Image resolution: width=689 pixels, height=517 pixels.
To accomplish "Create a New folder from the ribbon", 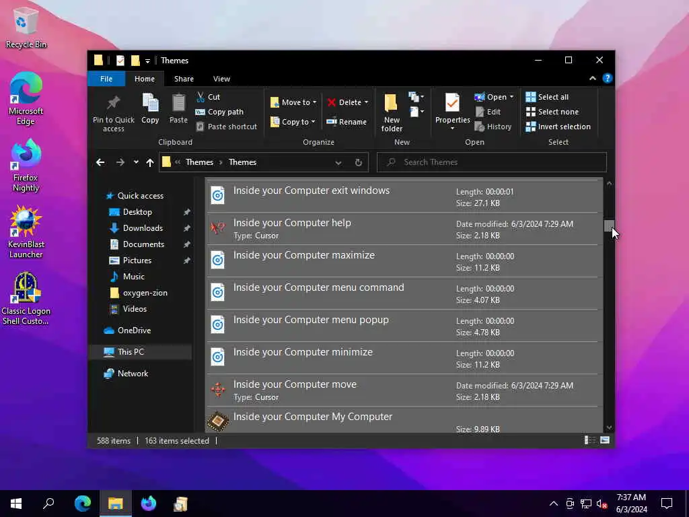I will [x=392, y=112].
